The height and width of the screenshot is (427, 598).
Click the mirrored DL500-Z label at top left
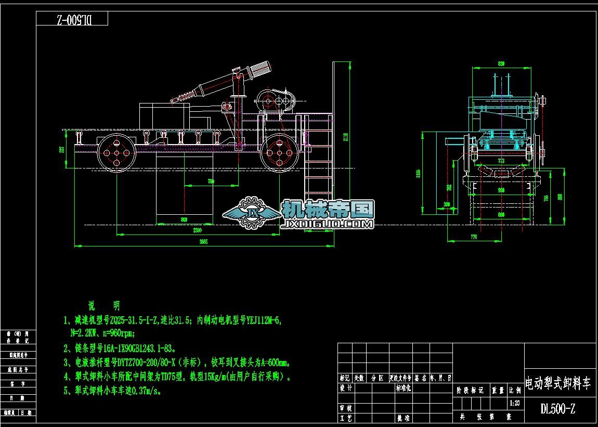click(x=72, y=19)
